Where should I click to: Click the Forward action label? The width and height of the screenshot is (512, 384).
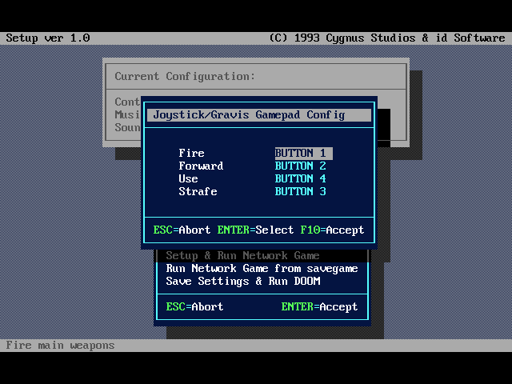(201, 166)
